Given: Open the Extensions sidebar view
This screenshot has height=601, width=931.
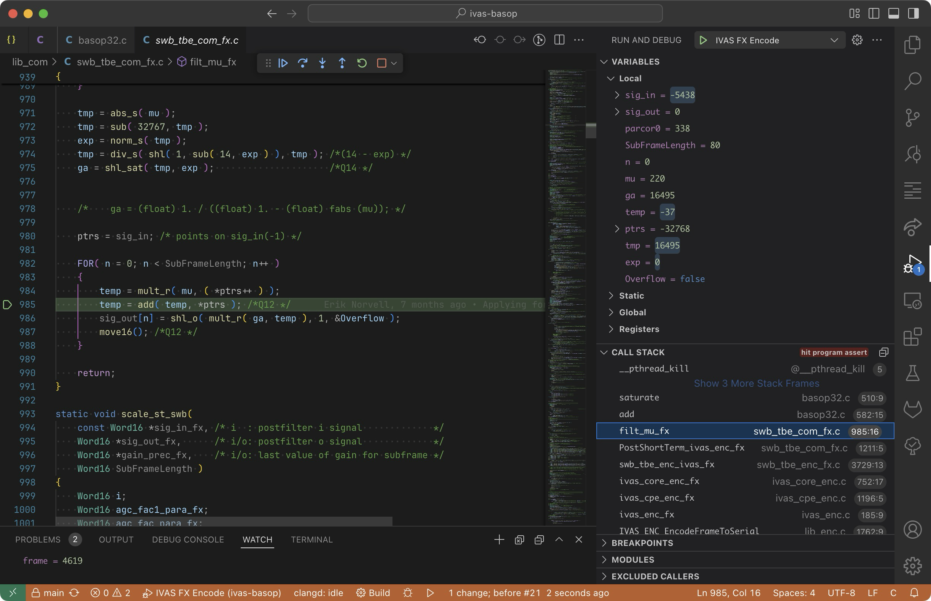Looking at the screenshot, I should [912, 337].
